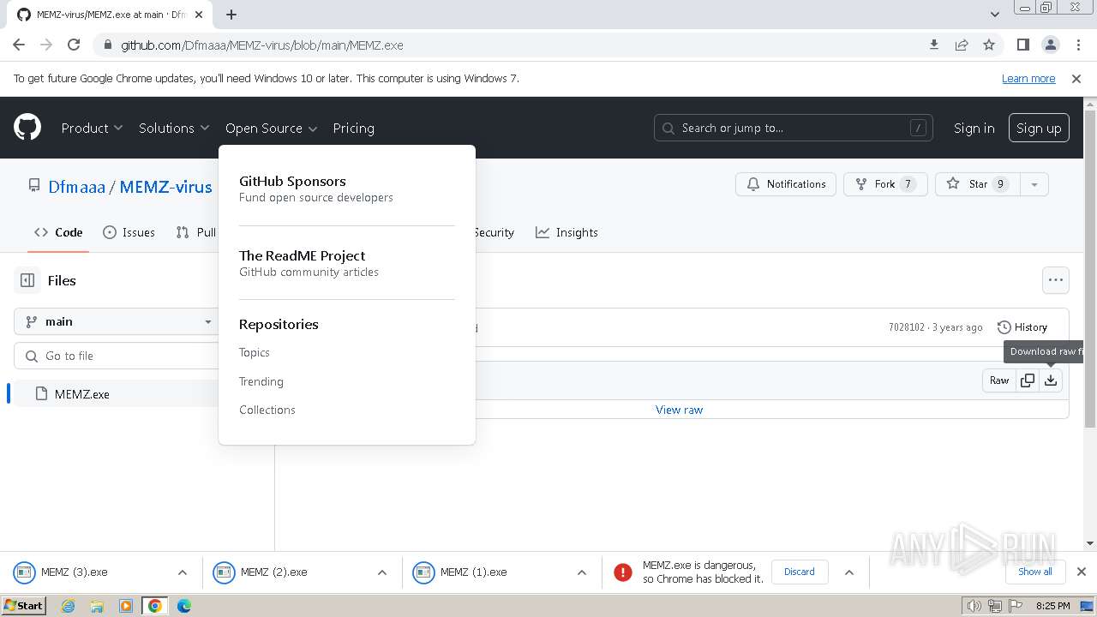Go back with the browser back arrow

19,45
